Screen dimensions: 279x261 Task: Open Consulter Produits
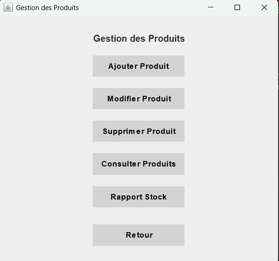tap(139, 164)
